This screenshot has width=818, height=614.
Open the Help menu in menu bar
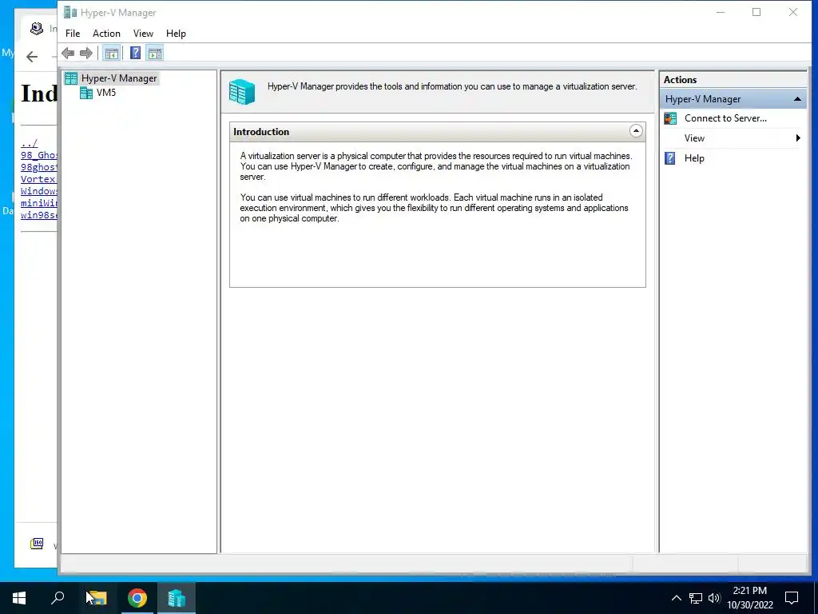[x=176, y=34]
